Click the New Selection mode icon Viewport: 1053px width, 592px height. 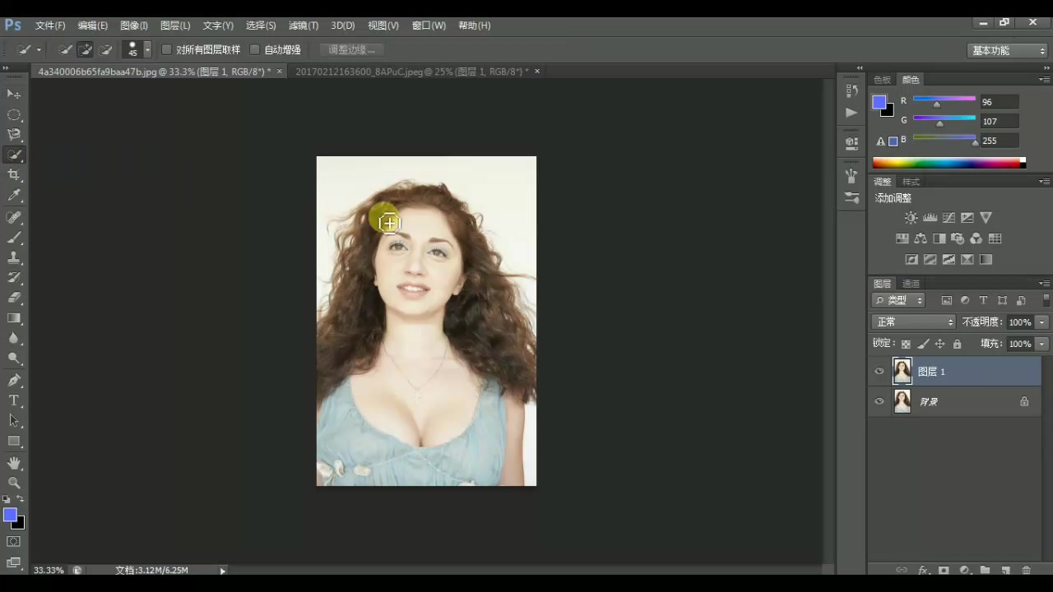click(x=65, y=49)
